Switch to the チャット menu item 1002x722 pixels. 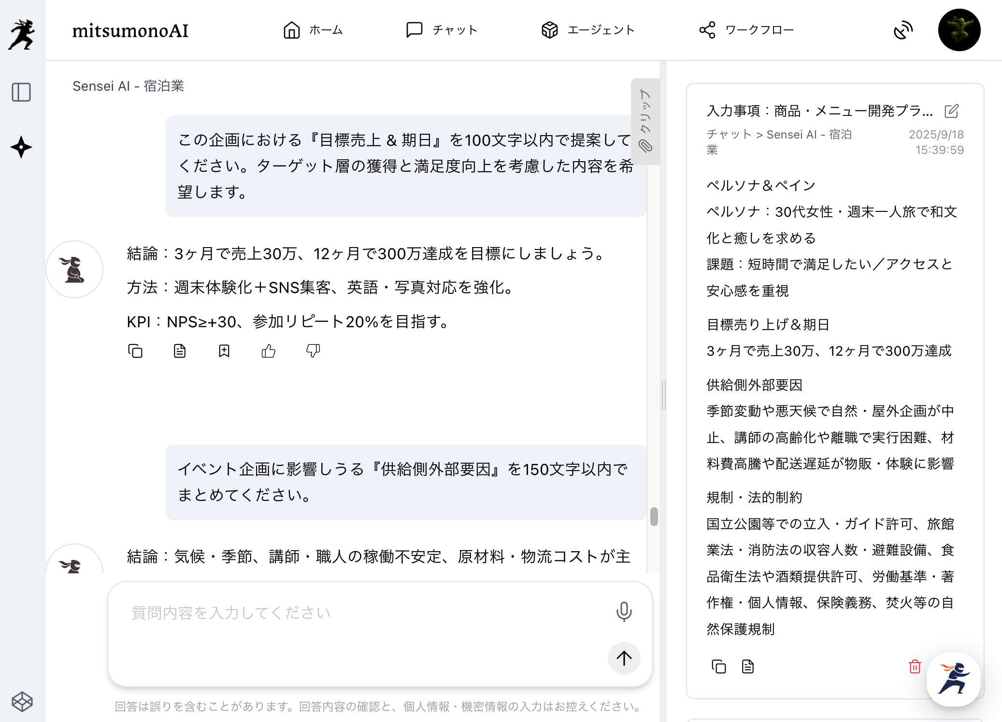(x=442, y=30)
